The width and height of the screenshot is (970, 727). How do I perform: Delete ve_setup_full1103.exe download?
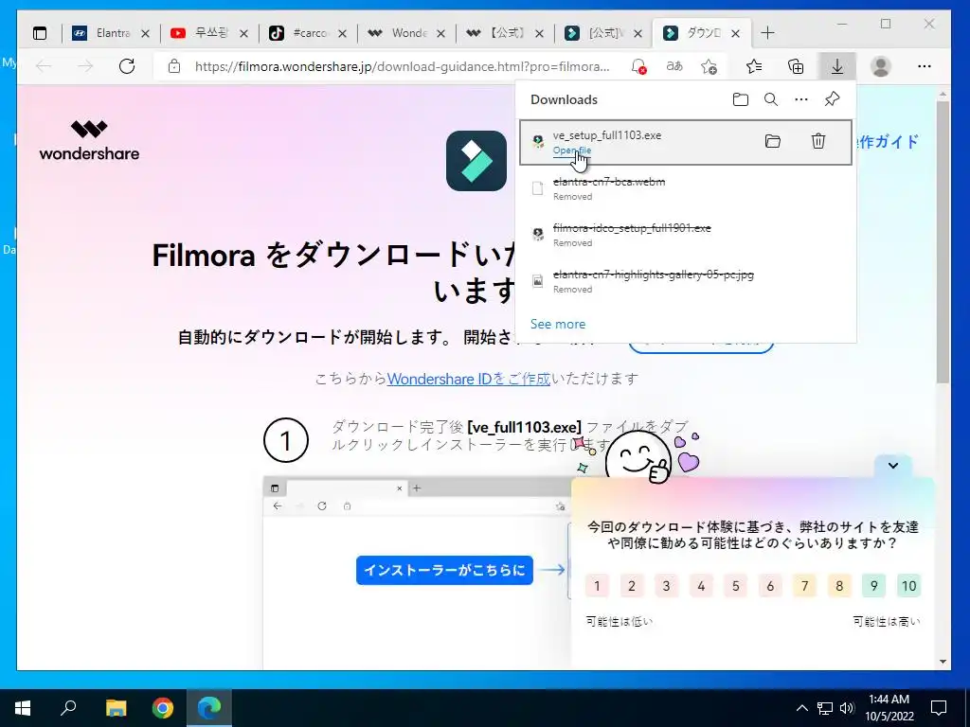tap(818, 142)
